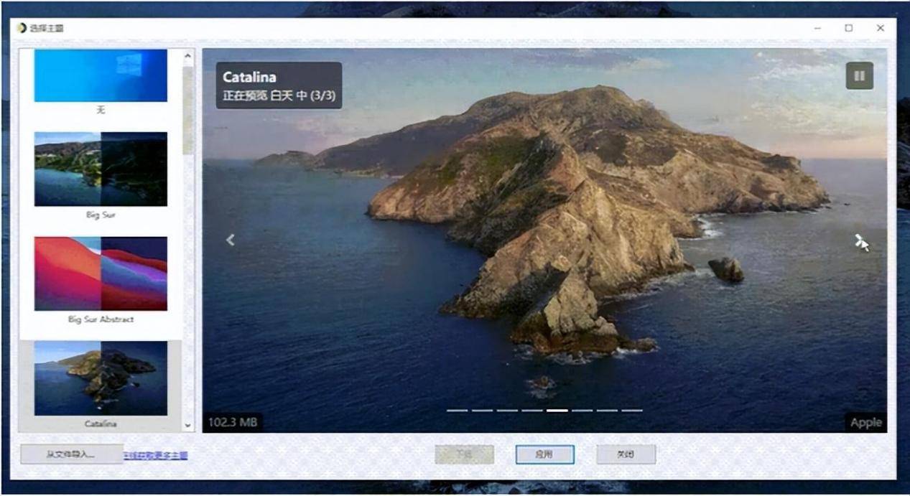Click the 应用 apply button
Image resolution: width=910 pixels, height=496 pixels.
544,454
